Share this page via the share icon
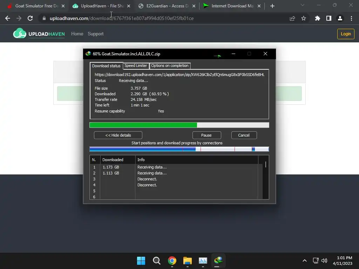The height and width of the screenshot is (269, 359). pos(292,18)
